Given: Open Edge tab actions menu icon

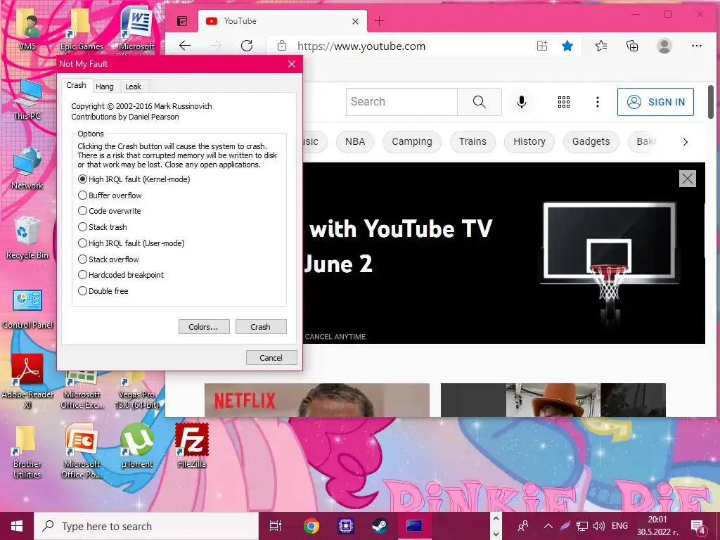Looking at the screenshot, I should [x=182, y=21].
